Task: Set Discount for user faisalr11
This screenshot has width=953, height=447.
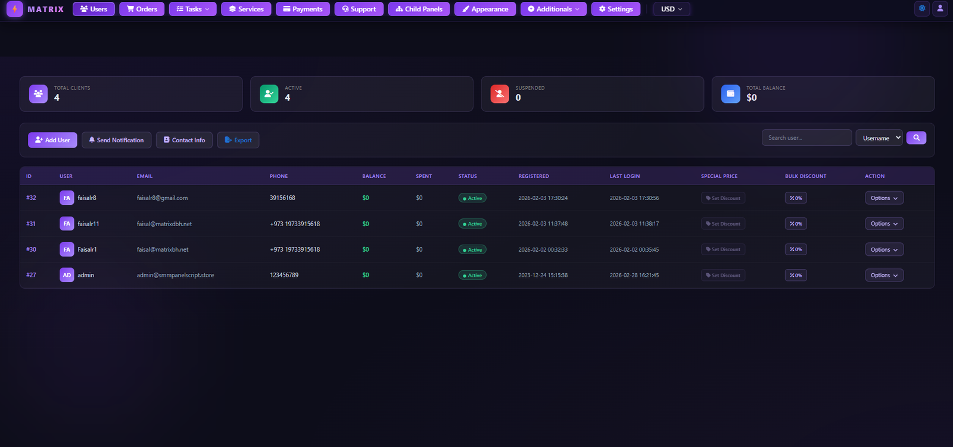Action: [723, 224]
